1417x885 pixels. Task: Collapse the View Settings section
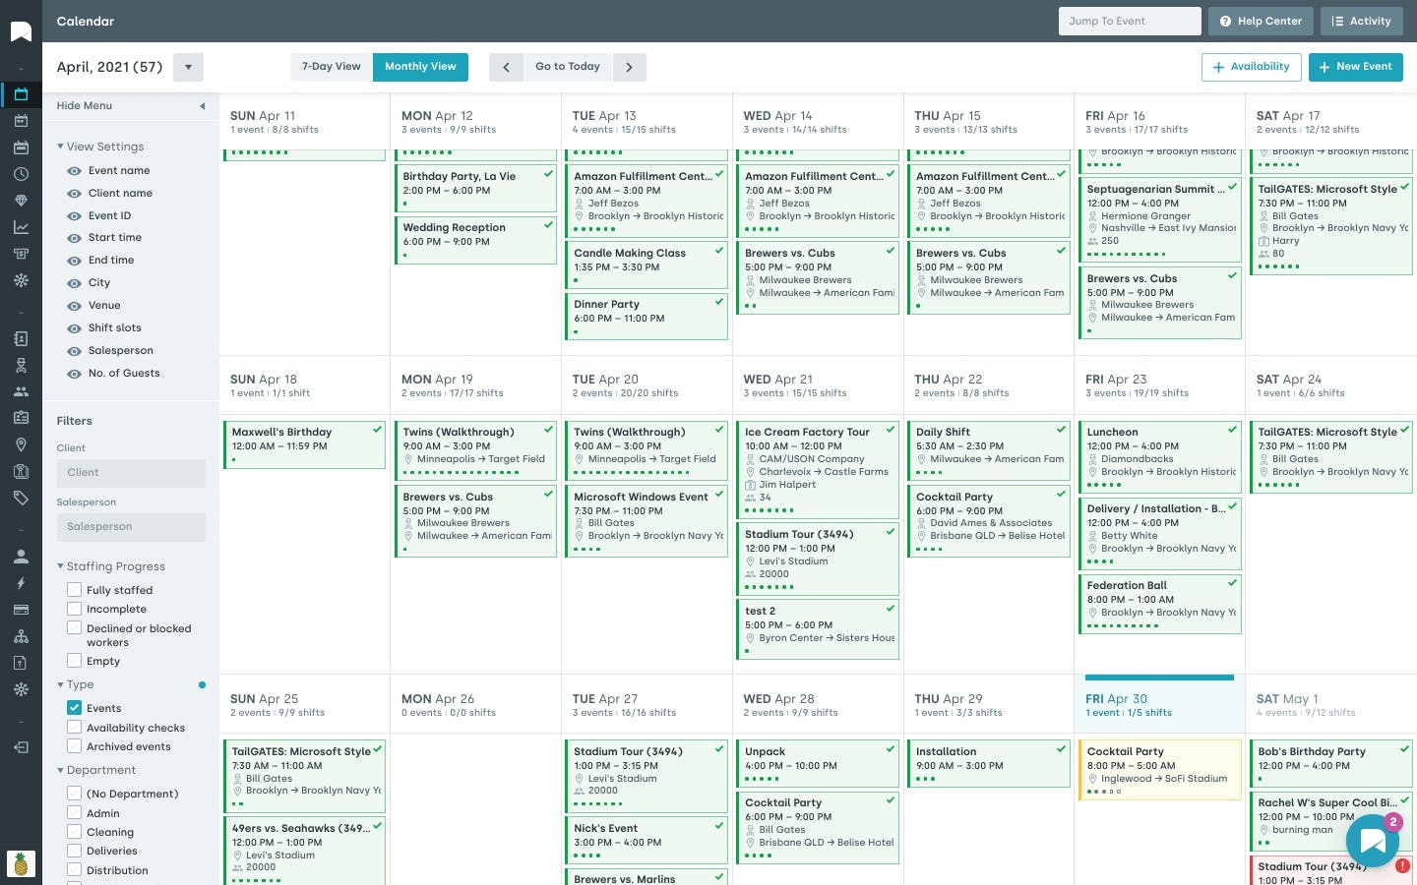pos(61,147)
